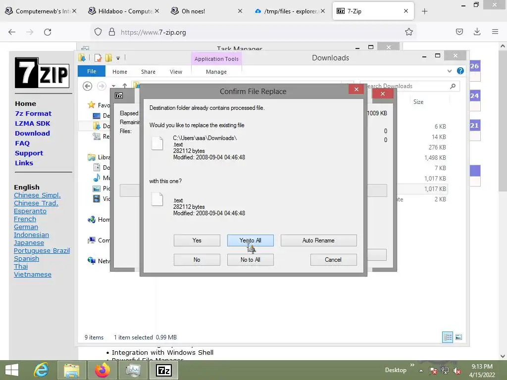Expand the Explorer ribbon chevron
Viewport: 507px width, 380px height.
(x=450, y=71)
